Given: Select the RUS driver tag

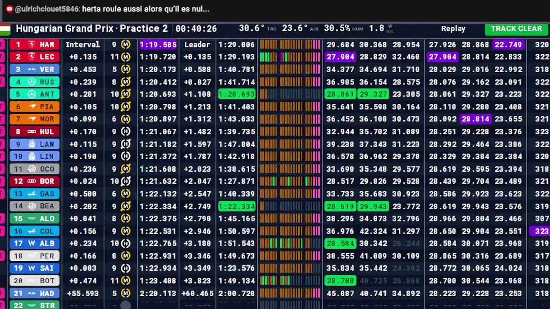Looking at the screenshot, I should 35,82.
